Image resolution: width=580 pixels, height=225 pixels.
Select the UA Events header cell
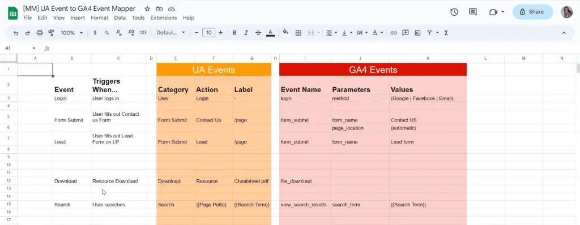coord(214,70)
